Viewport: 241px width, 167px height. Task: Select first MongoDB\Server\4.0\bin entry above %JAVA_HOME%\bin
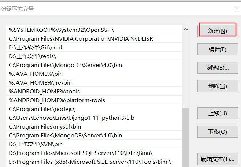(x=94, y=65)
